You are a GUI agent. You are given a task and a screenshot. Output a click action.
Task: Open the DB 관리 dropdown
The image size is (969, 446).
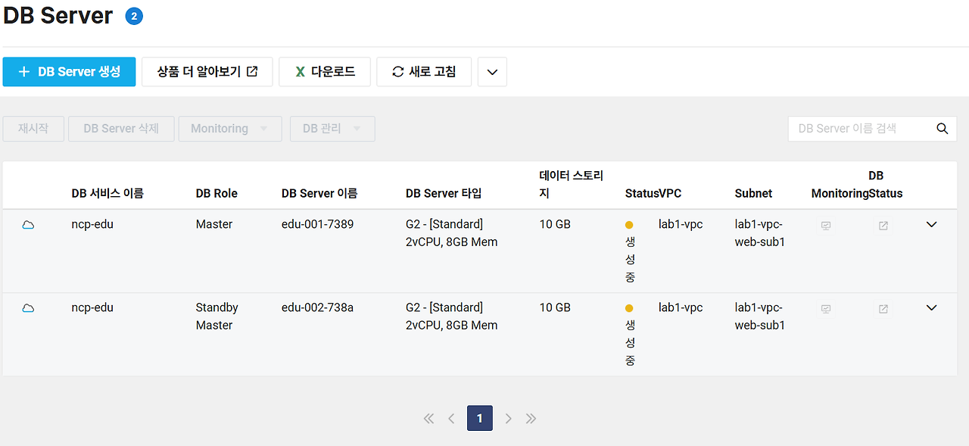pyautogui.click(x=332, y=129)
